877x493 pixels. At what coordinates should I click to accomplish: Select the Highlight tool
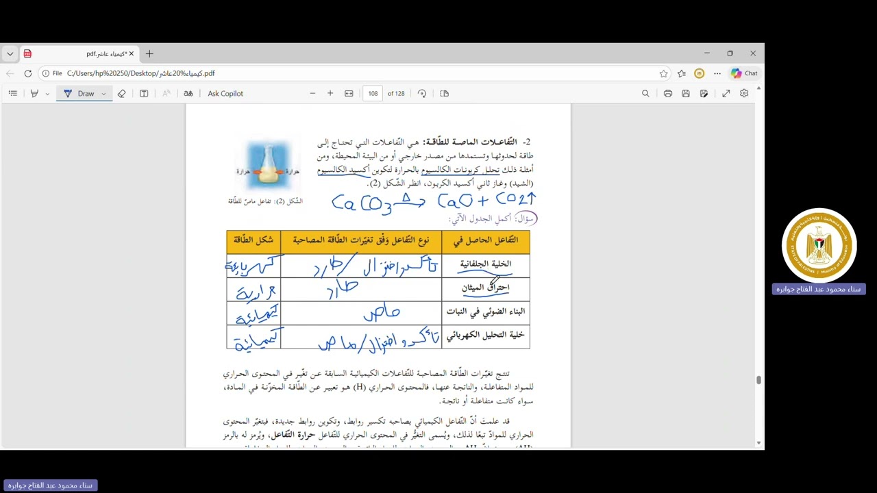pyautogui.click(x=34, y=94)
